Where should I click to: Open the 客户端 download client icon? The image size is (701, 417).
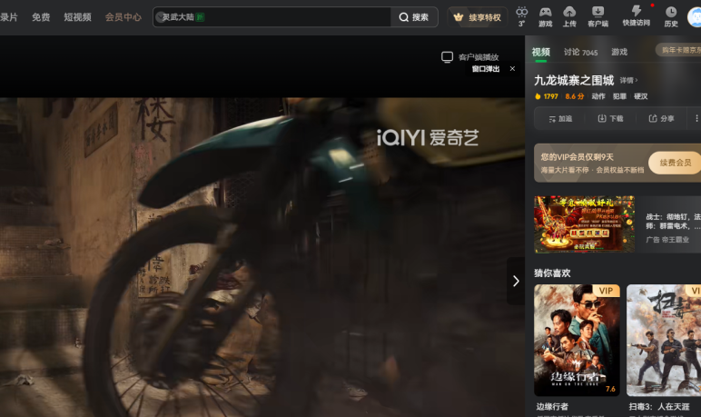point(597,17)
